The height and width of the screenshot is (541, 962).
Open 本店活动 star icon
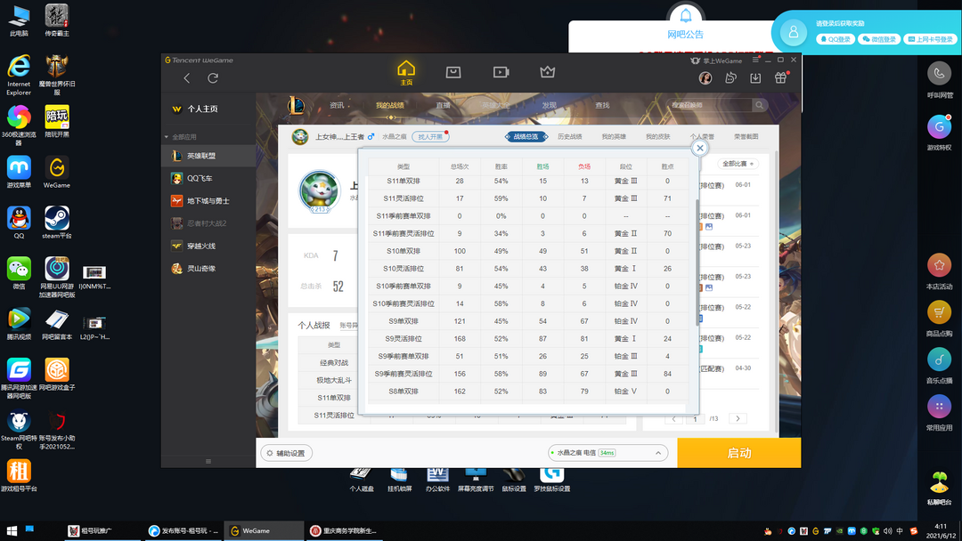click(939, 265)
